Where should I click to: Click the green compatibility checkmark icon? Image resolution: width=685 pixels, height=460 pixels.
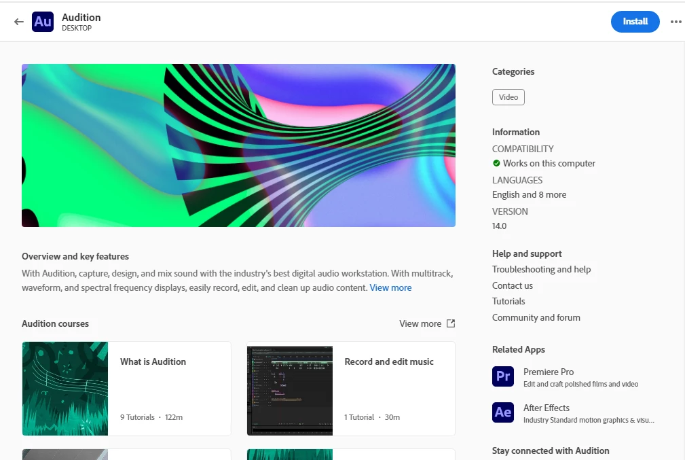496,163
